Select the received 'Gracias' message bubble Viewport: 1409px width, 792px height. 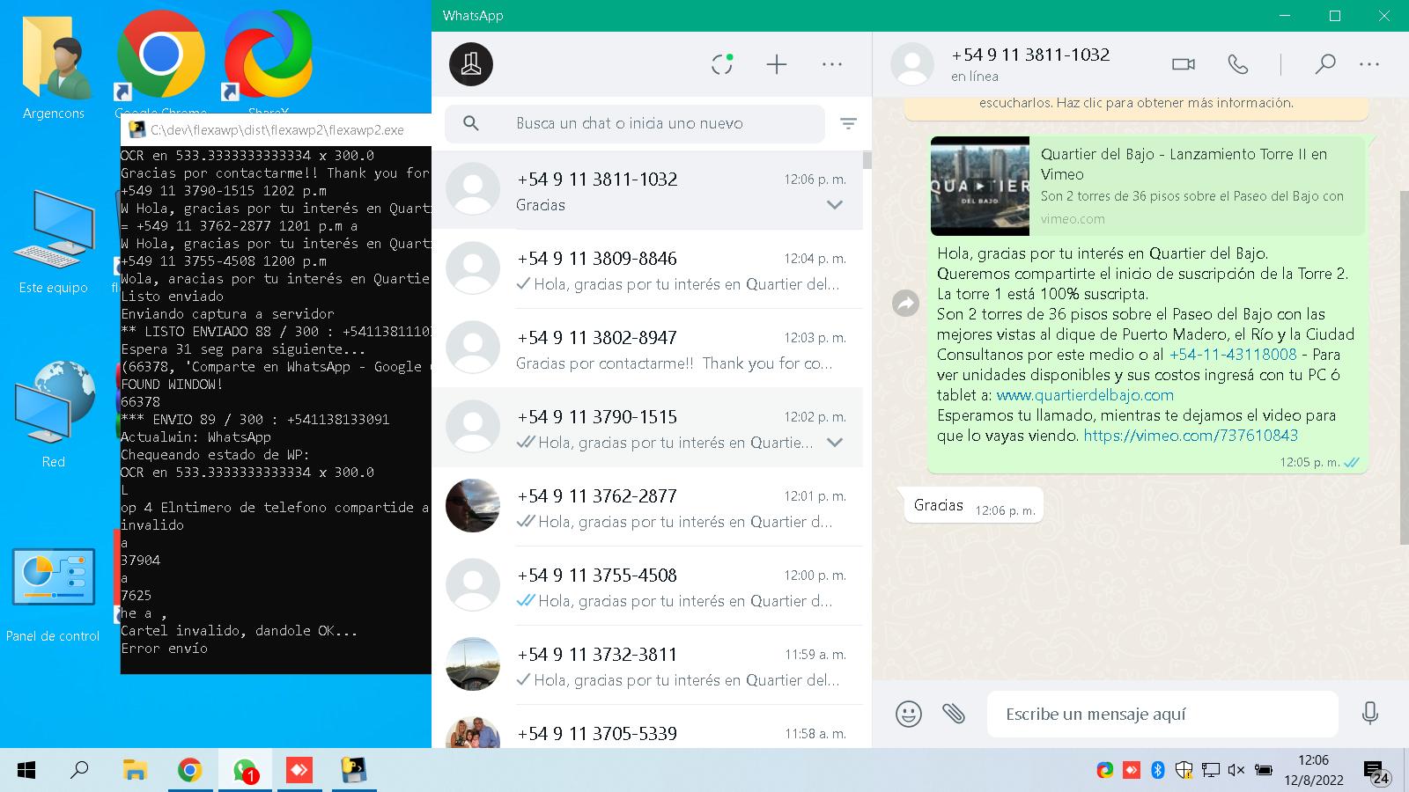[974, 505]
